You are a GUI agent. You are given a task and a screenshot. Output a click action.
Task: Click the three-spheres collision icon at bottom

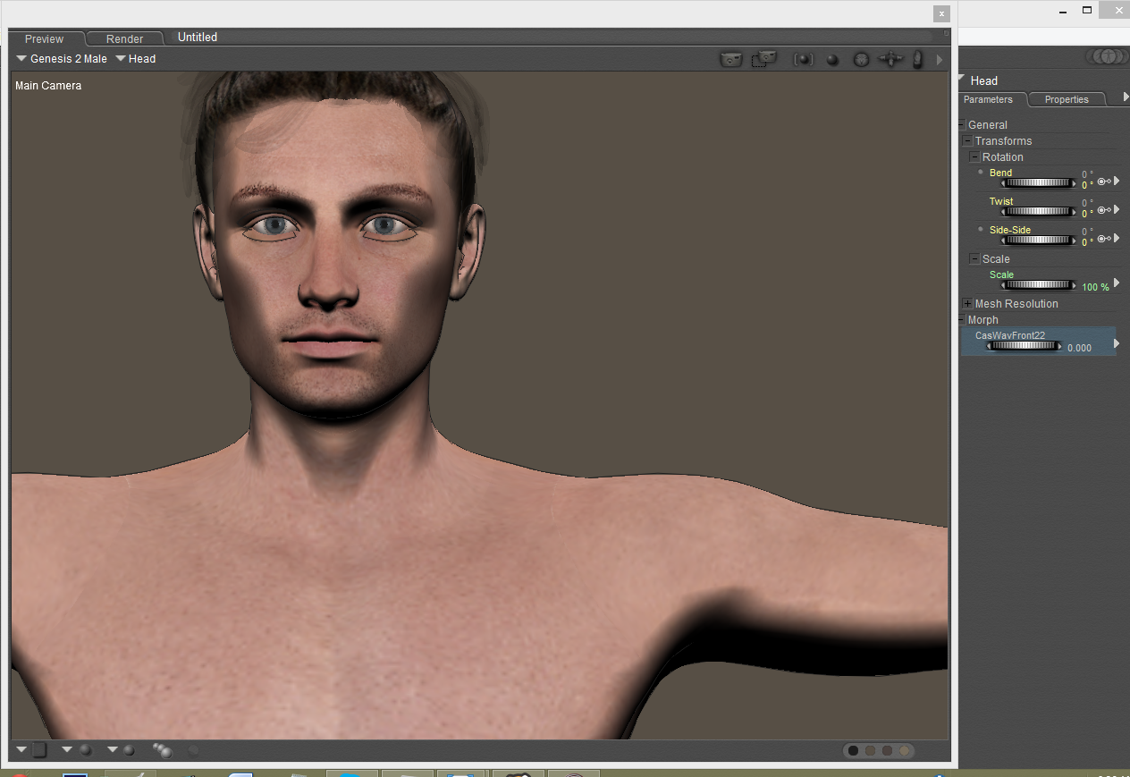click(x=162, y=749)
